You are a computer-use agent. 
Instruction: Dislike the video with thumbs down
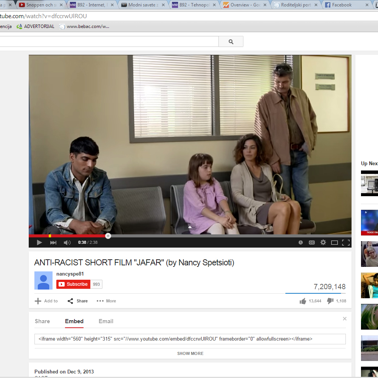[x=330, y=301]
